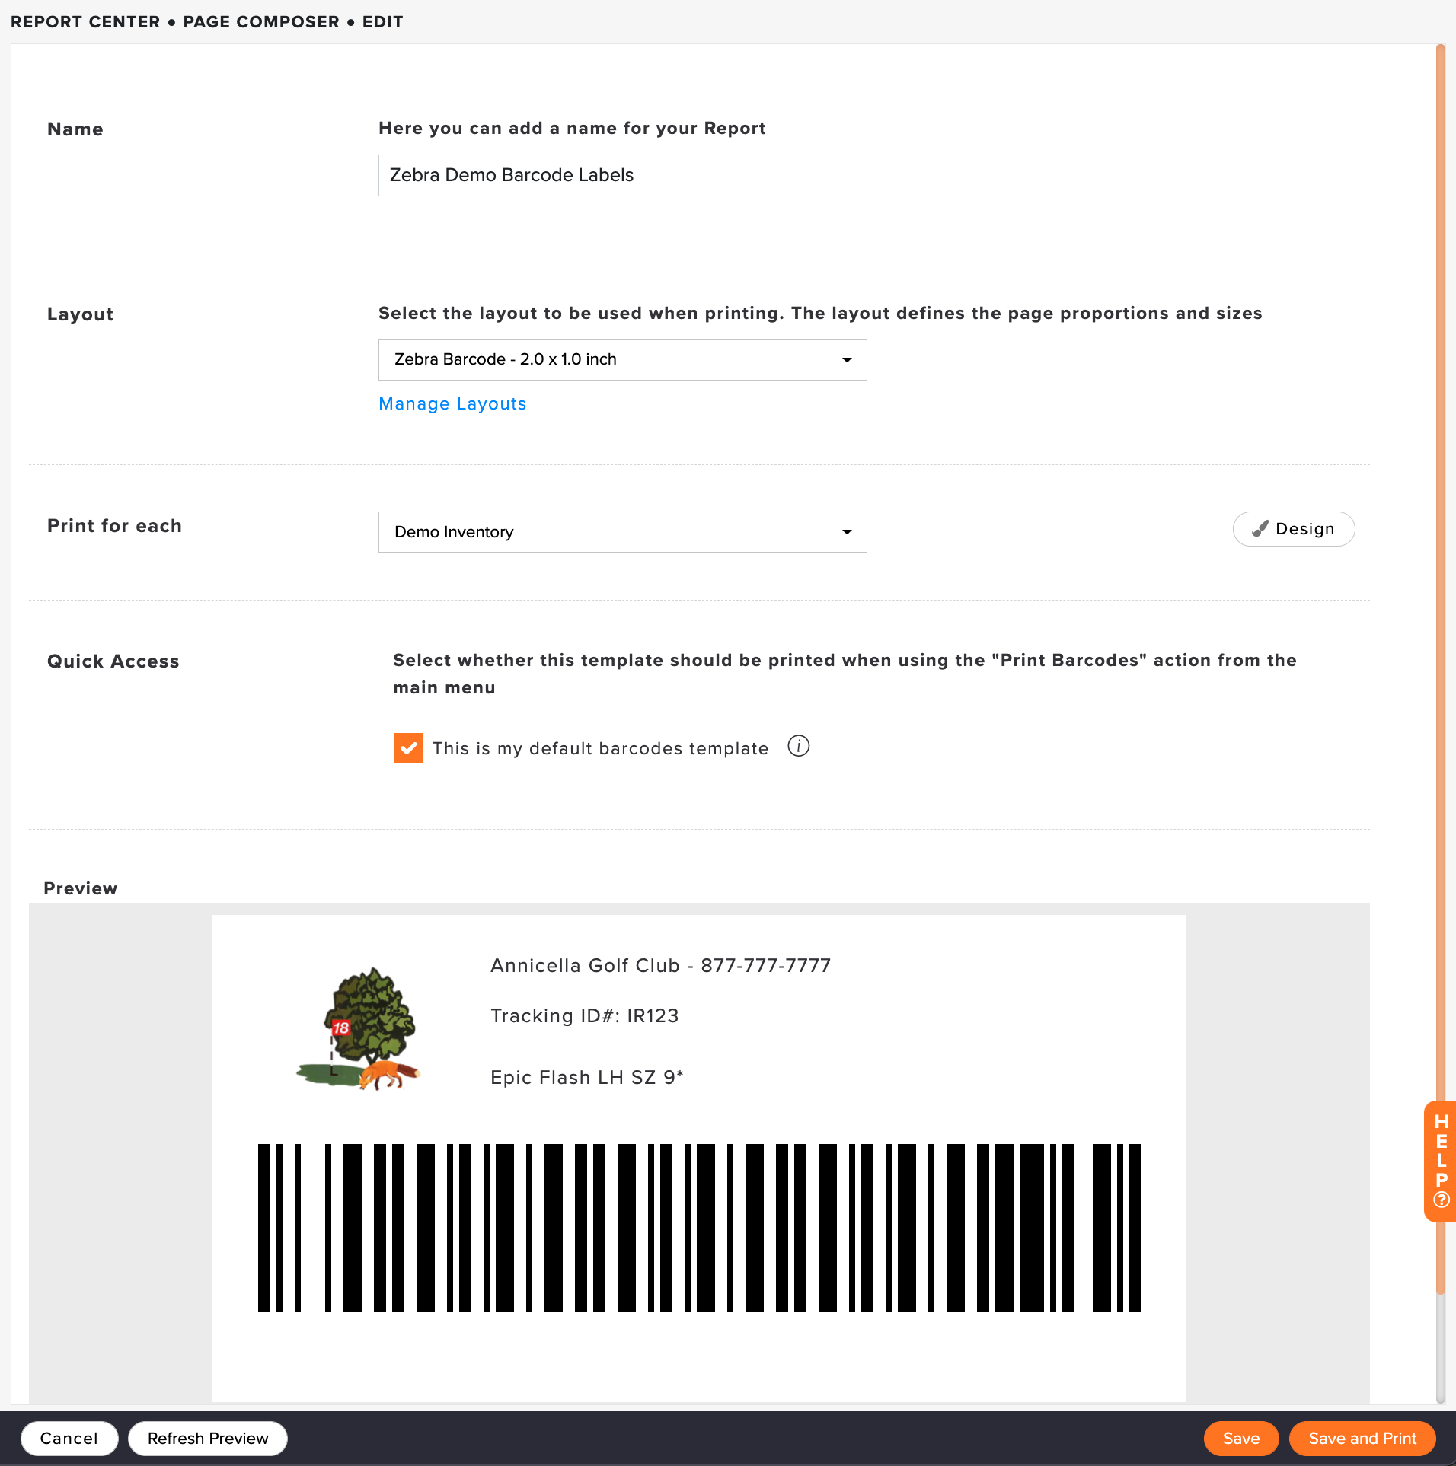The width and height of the screenshot is (1456, 1466).
Task: Click the info icon beside default barcodes template
Action: pyautogui.click(x=798, y=746)
